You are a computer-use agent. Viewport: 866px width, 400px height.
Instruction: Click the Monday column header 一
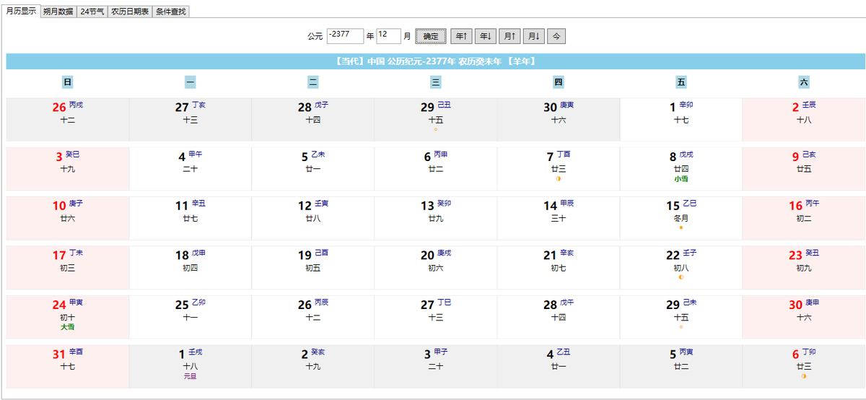190,82
